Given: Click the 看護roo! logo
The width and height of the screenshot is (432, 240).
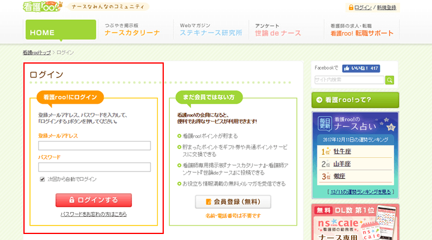Looking at the screenshot, I should click(43, 7).
